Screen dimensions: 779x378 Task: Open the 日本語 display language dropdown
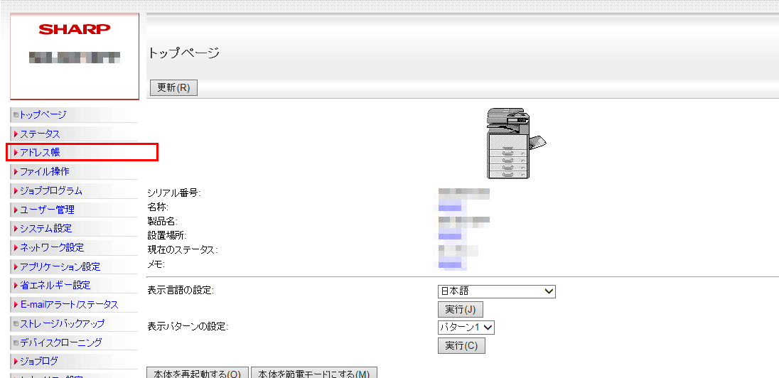[x=496, y=291]
